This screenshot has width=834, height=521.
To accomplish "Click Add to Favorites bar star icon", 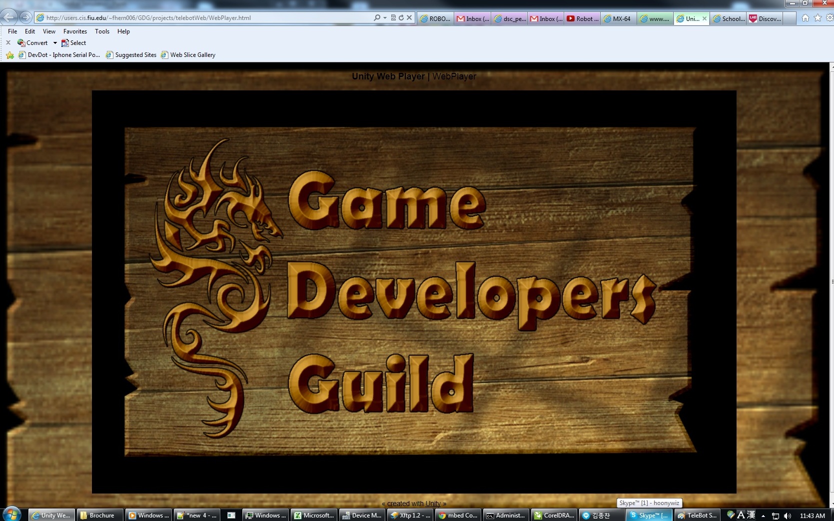I will pyautogui.click(x=10, y=55).
